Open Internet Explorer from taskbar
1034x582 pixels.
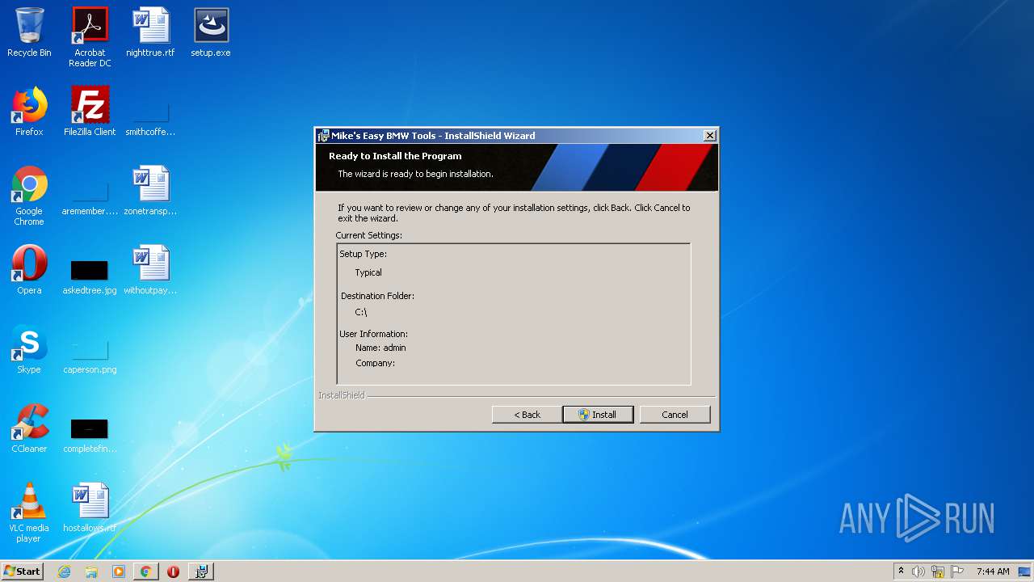point(65,571)
